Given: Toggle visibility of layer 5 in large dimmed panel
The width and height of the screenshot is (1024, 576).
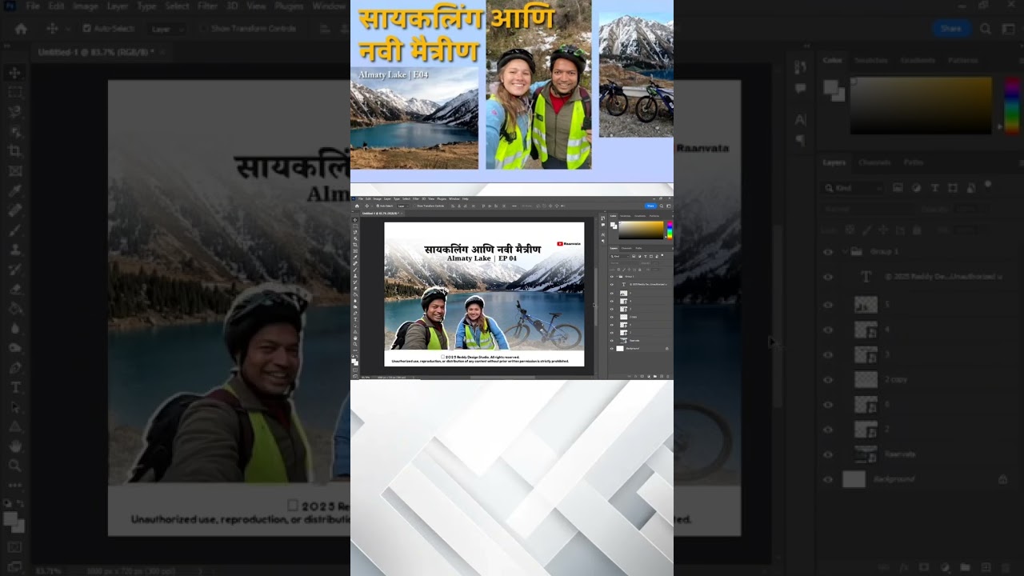Looking at the screenshot, I should coord(828,304).
